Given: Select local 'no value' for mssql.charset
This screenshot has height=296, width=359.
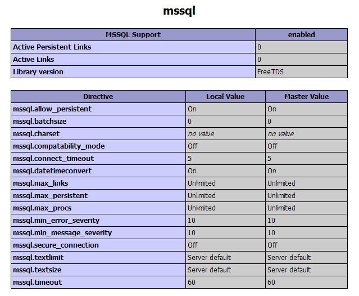Looking at the screenshot, I should point(201,134).
